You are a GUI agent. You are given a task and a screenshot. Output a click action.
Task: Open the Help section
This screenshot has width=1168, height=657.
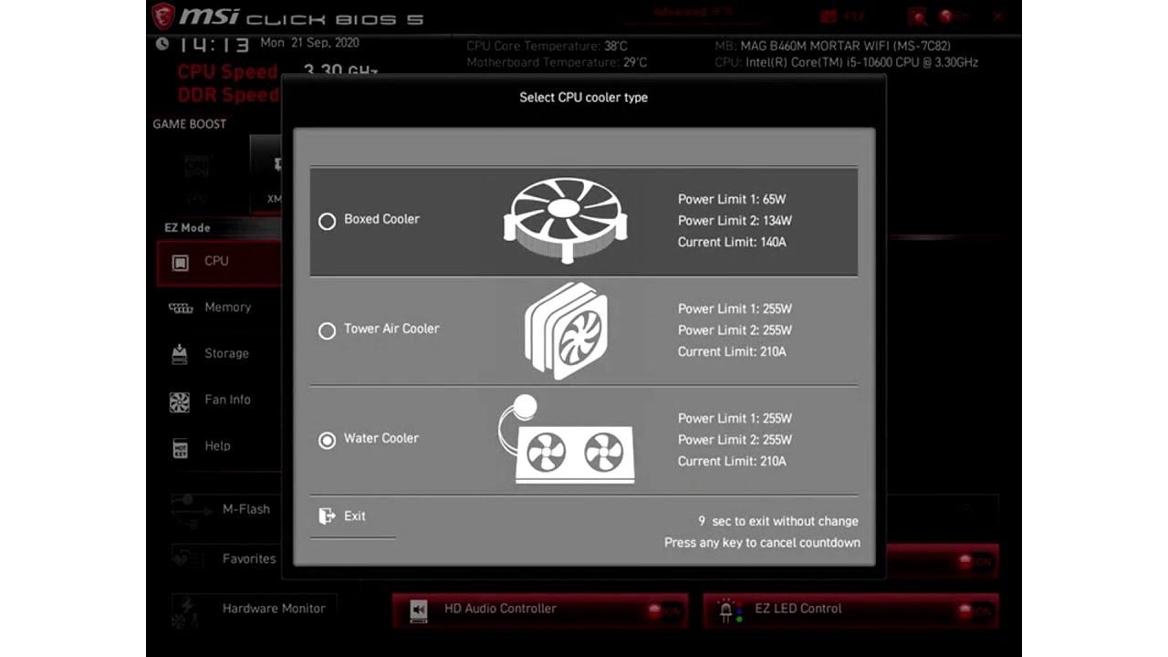[220, 447]
